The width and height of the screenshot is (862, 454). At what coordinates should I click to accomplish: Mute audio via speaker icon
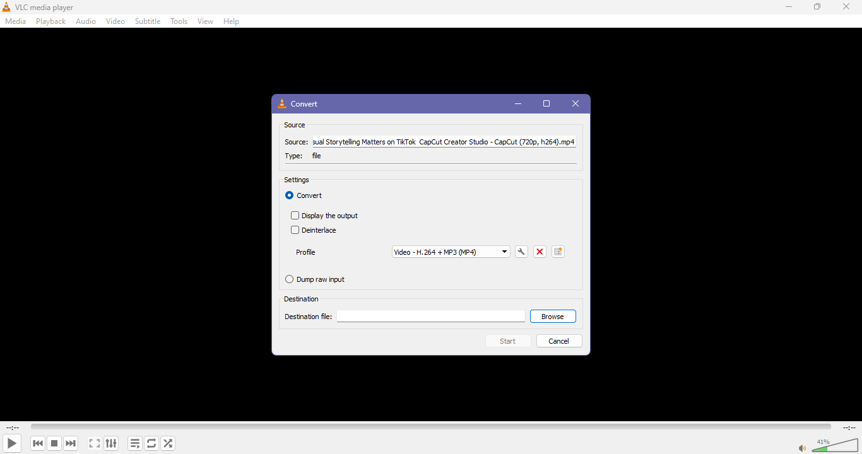point(802,448)
